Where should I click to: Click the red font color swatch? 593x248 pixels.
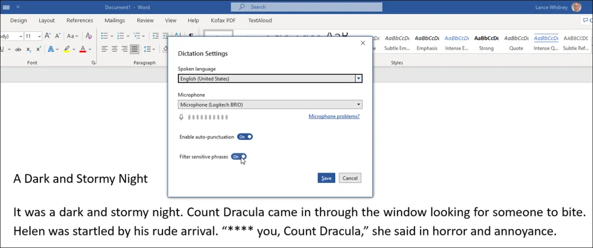pos(83,49)
